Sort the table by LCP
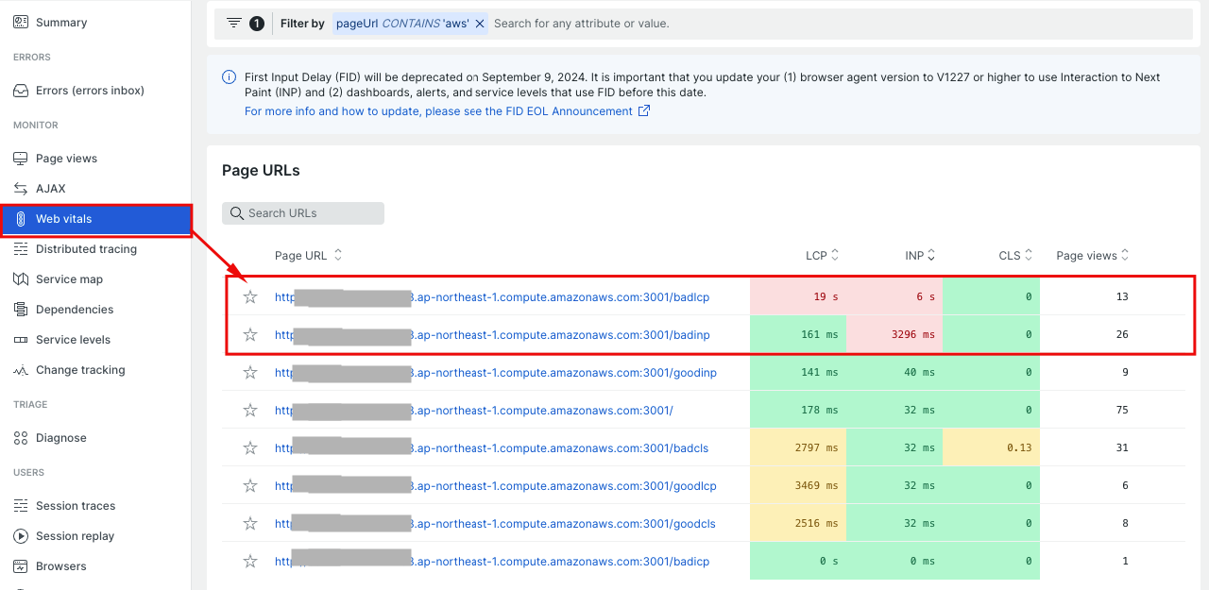This screenshot has height=590, width=1209. [x=822, y=255]
